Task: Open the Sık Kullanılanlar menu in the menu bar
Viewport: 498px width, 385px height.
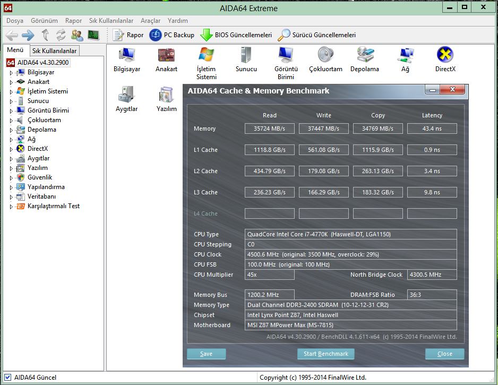Action: 111,21
